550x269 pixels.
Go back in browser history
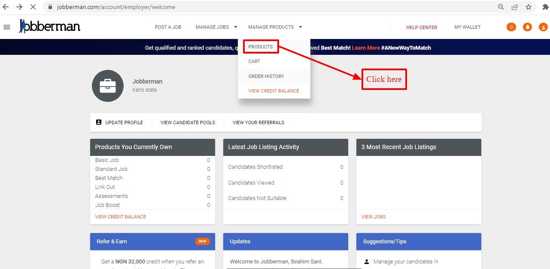coord(6,7)
